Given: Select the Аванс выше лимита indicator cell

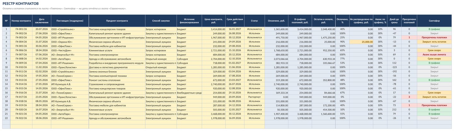Looking at the screenshot, I should 434,54.
